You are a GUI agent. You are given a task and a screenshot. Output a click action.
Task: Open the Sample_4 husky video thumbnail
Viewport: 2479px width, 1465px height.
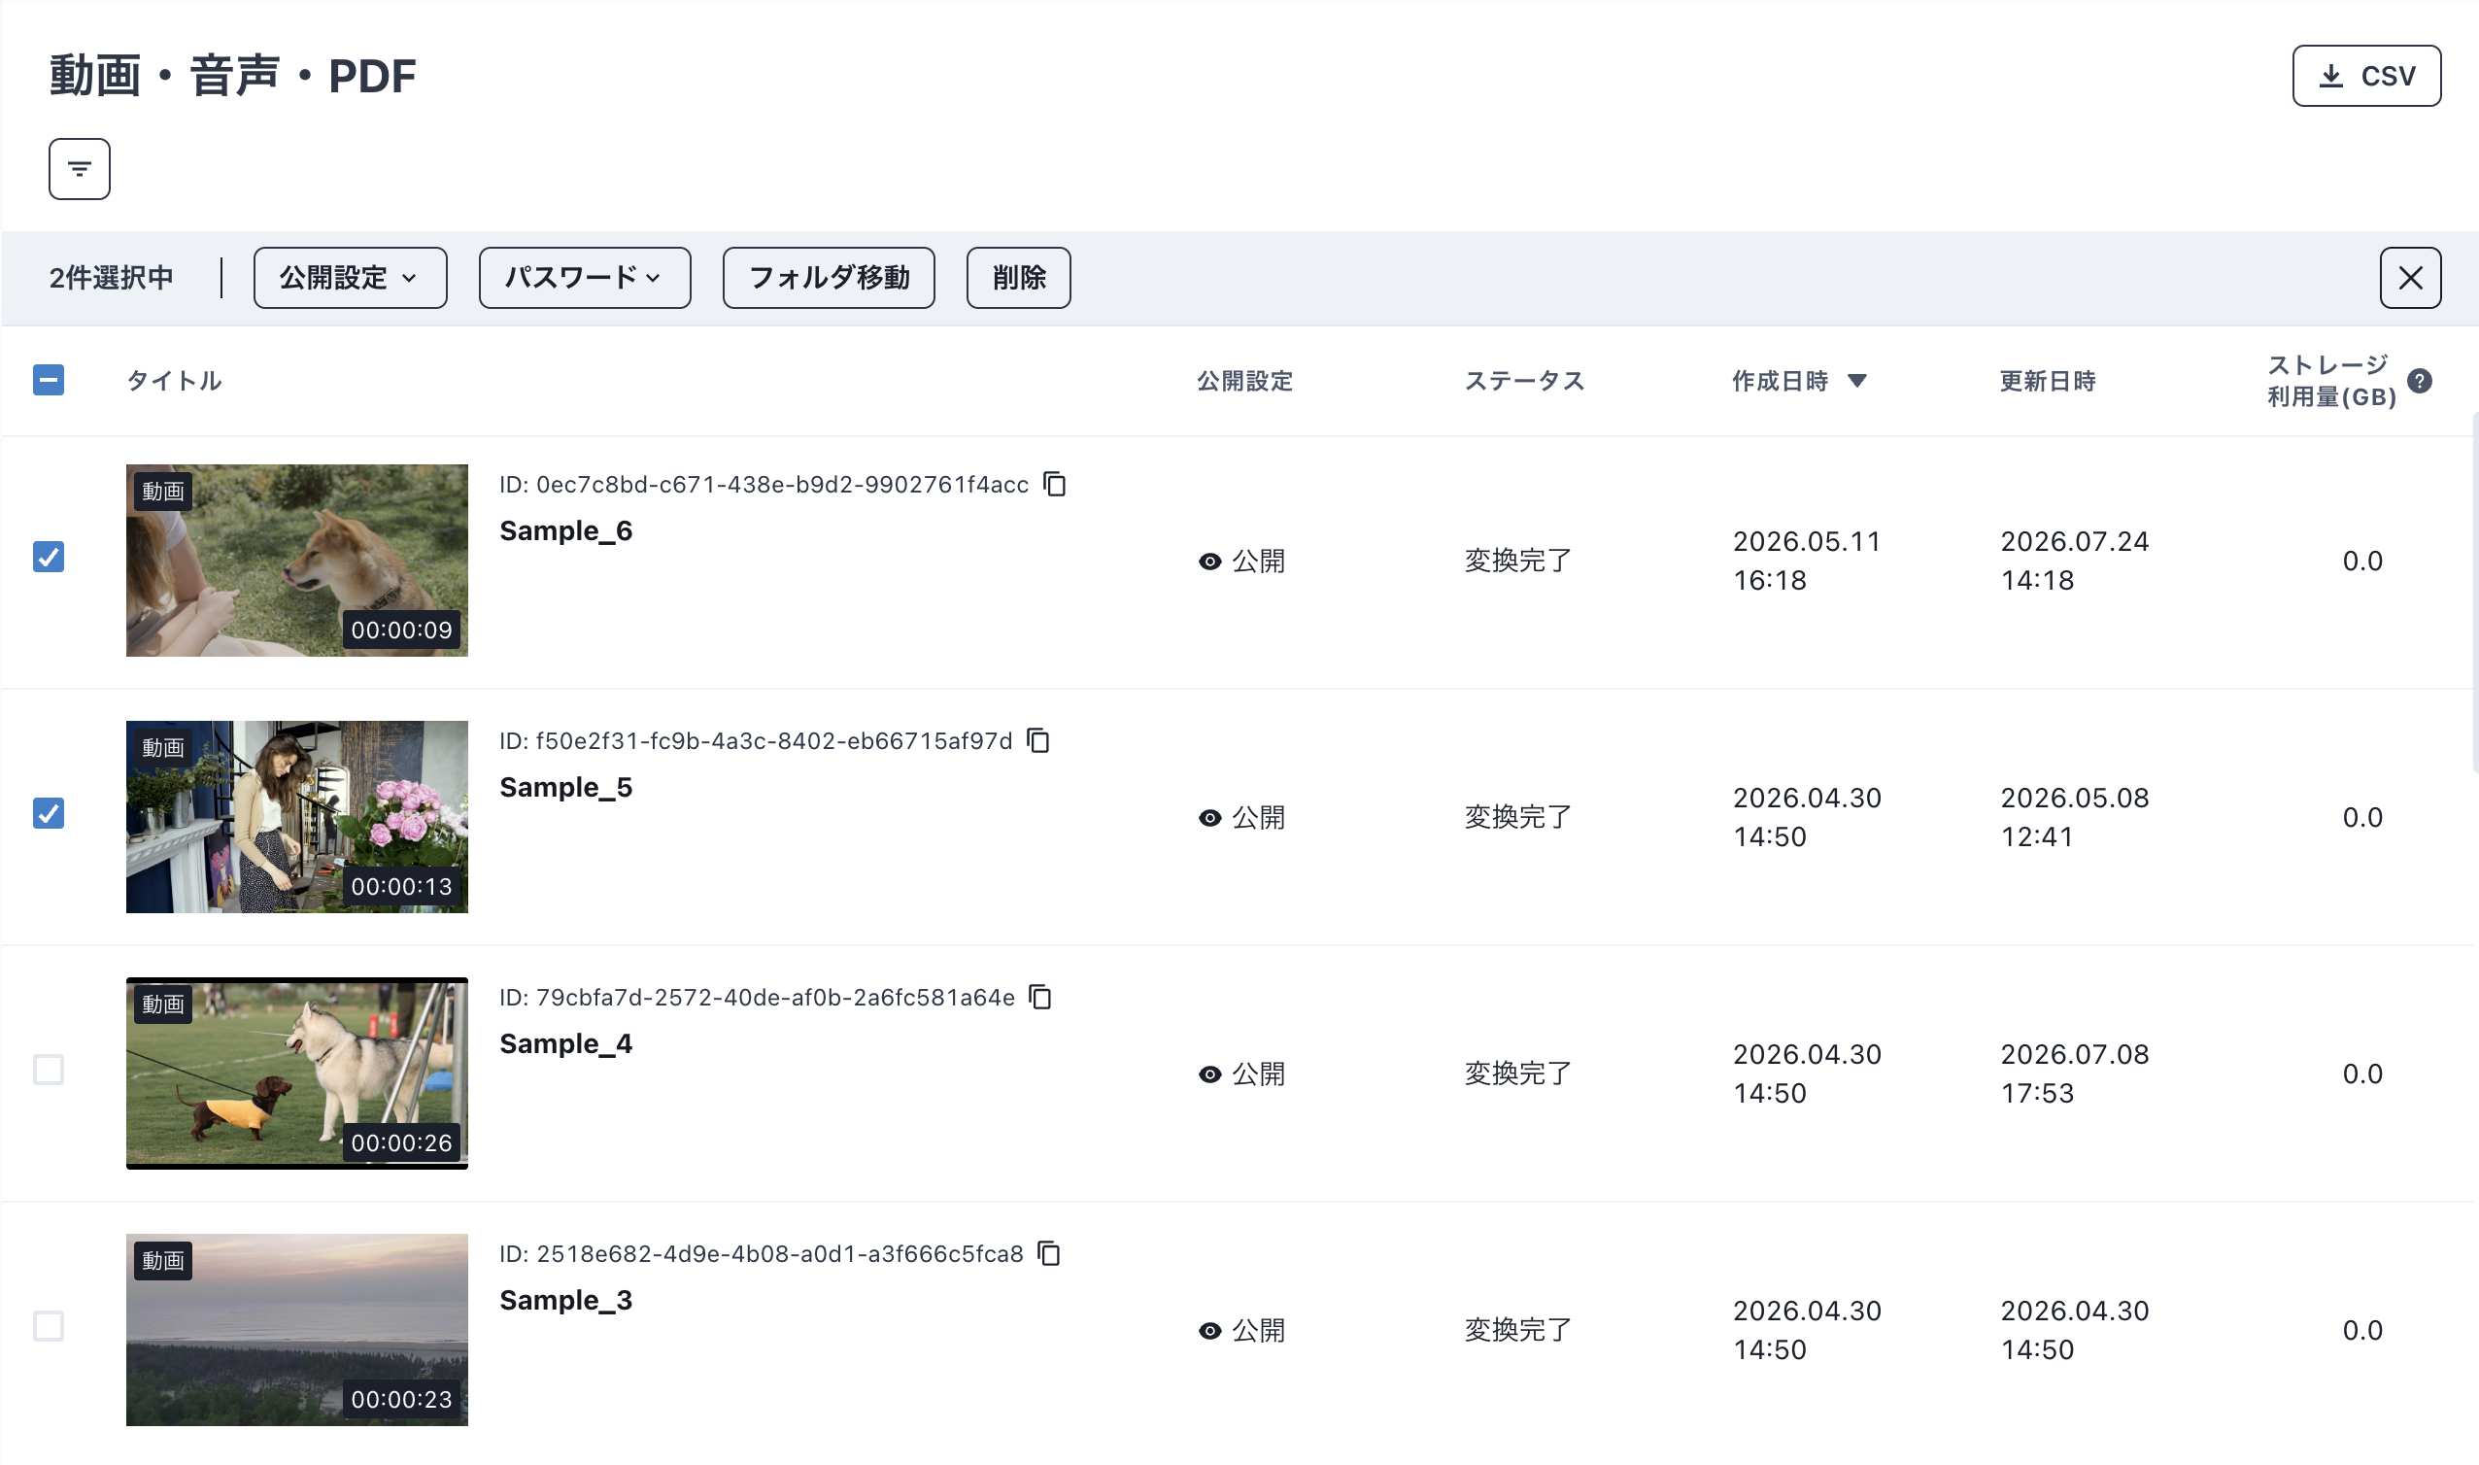[297, 1074]
